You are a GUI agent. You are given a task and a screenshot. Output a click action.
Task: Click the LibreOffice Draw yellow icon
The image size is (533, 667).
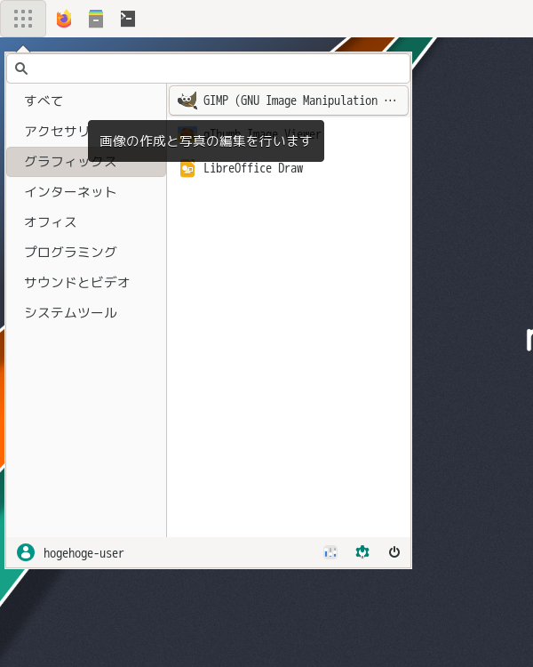187,169
